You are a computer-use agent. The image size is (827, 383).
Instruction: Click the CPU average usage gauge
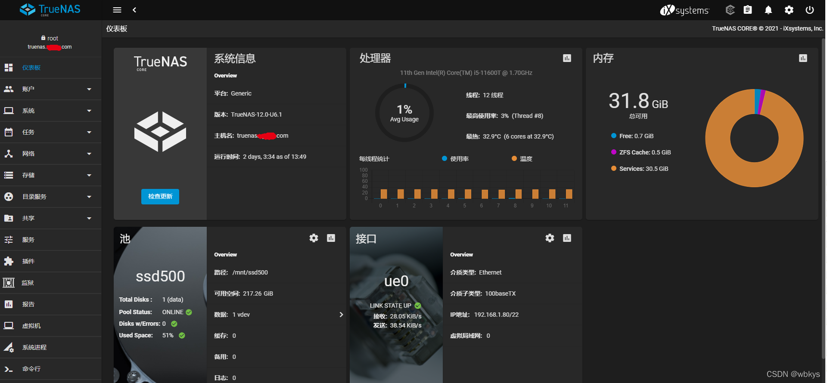404,113
